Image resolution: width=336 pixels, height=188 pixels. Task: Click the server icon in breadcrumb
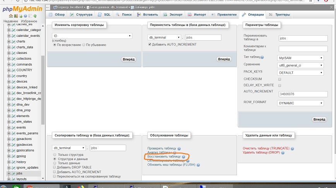55,7
